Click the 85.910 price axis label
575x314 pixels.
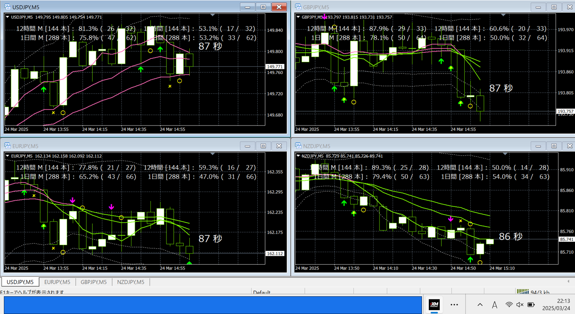click(x=567, y=170)
